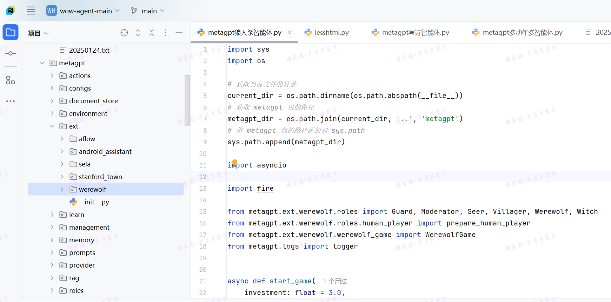This screenshot has height=302, width=611.
Task: Click the lightbulb intention icon on line 11
Action: (235, 162)
